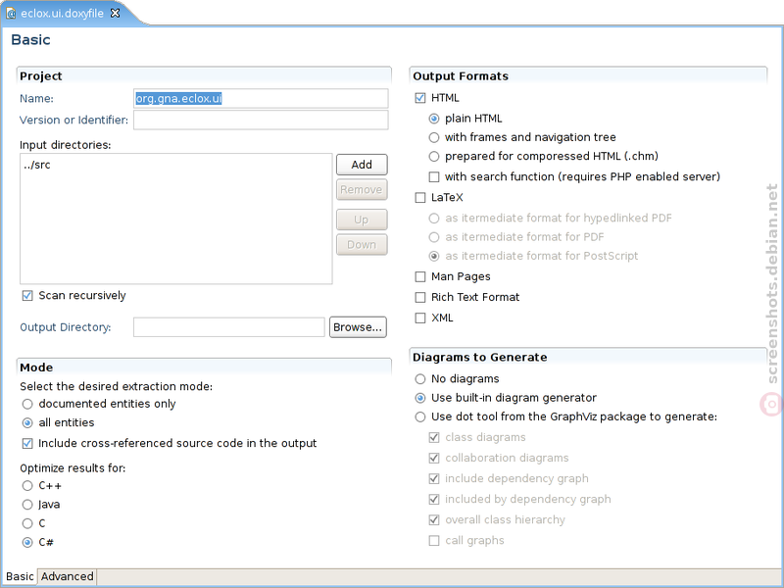Browse for the output directory
This screenshot has height=588, width=784.
click(358, 327)
